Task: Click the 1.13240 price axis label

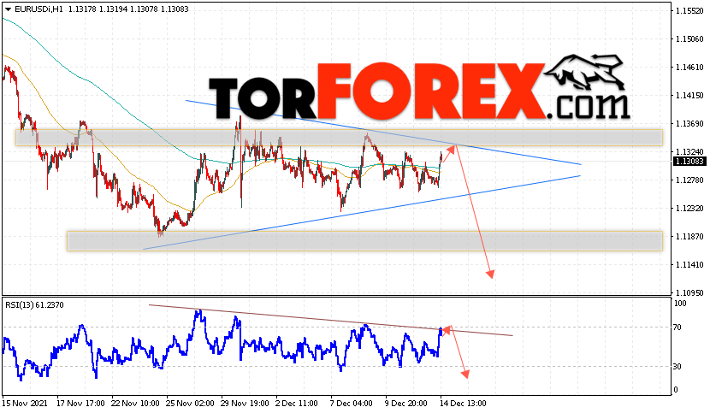Action: pyautogui.click(x=689, y=151)
